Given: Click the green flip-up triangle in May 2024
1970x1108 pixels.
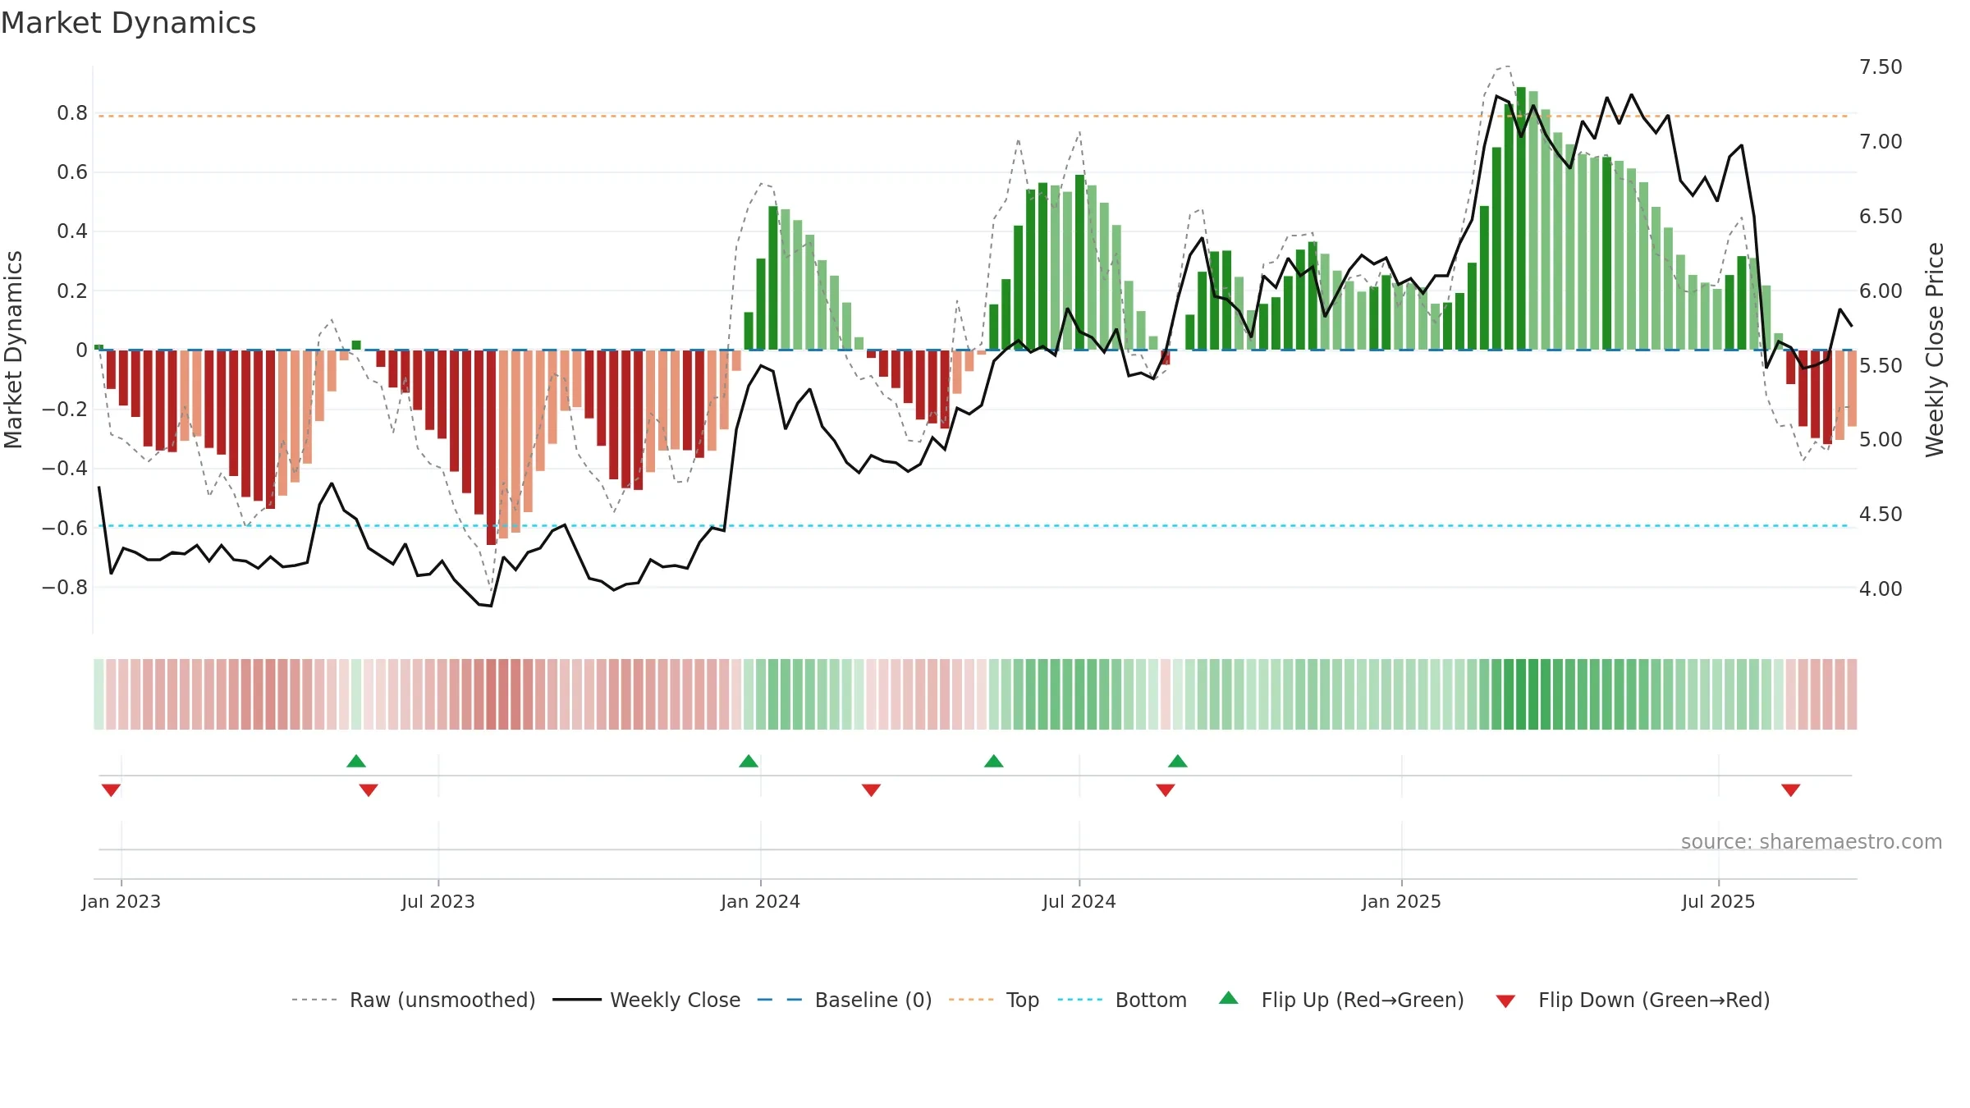Looking at the screenshot, I should pos(994,762).
